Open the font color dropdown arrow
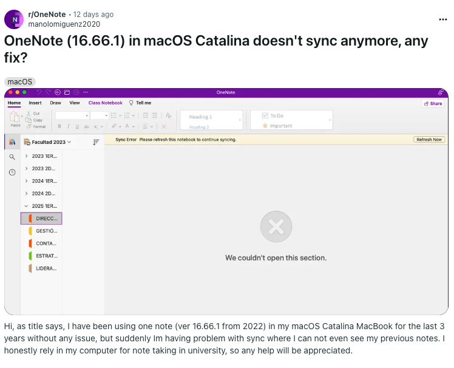 pyautogui.click(x=133, y=127)
